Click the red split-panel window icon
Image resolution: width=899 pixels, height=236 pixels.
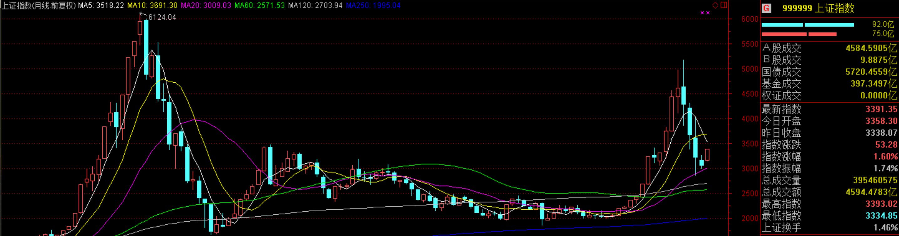click(724, 5)
